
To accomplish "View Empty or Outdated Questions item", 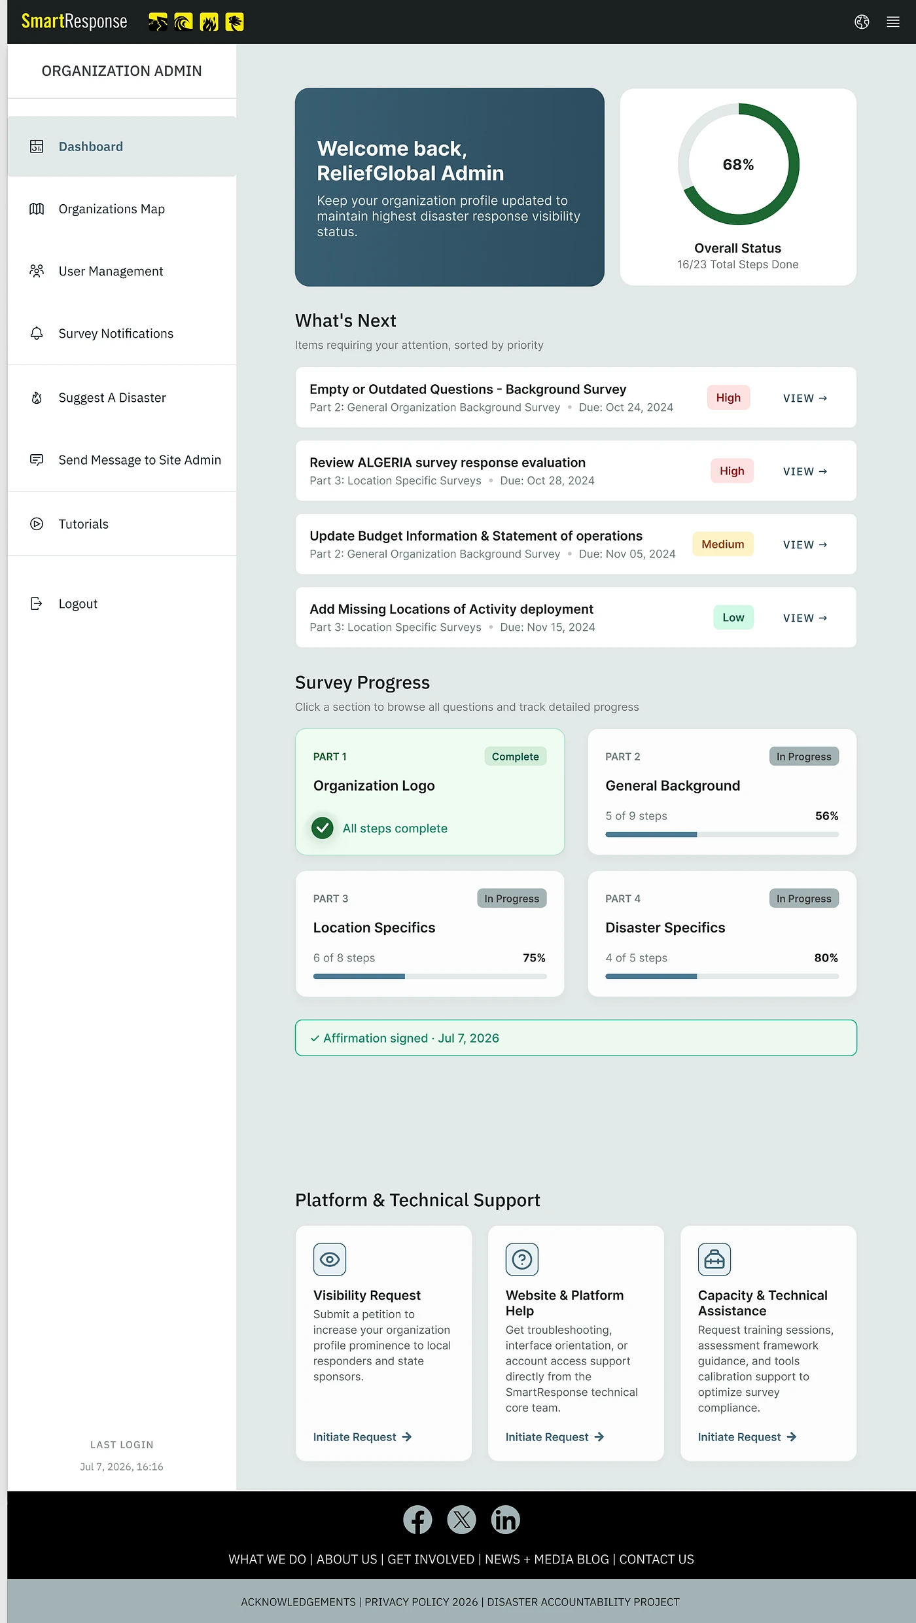I will tap(805, 398).
